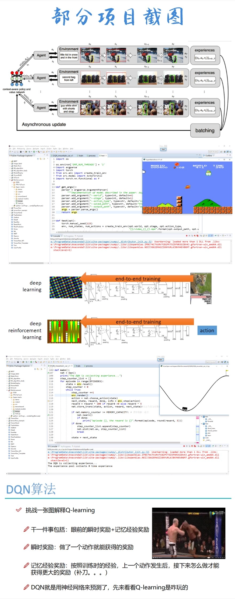Screen dimensions: 235x599
Task: Open test.py in the upper Package Explorer tree
Action: point(20,201)
